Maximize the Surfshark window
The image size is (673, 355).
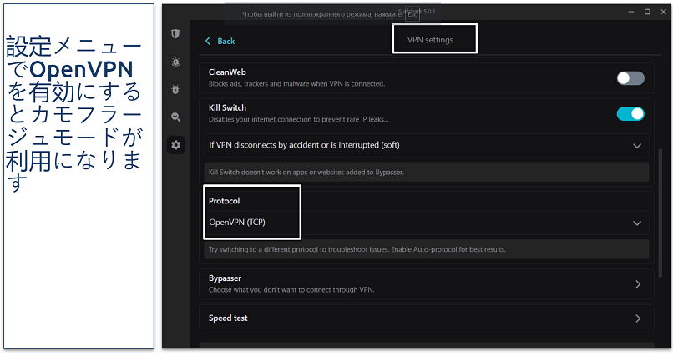click(647, 12)
